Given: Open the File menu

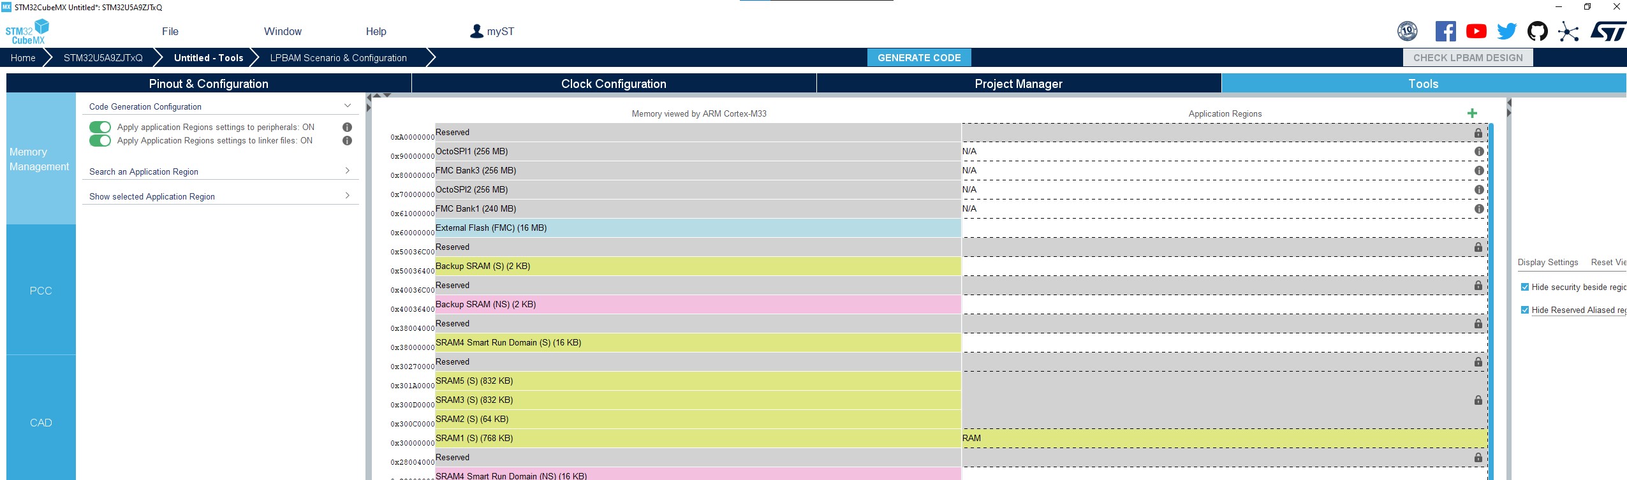Looking at the screenshot, I should [170, 31].
